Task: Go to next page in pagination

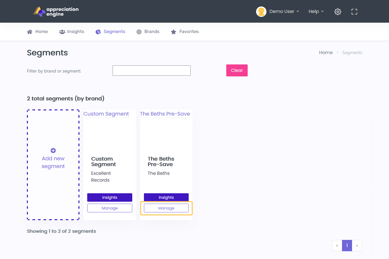Action: (357, 246)
